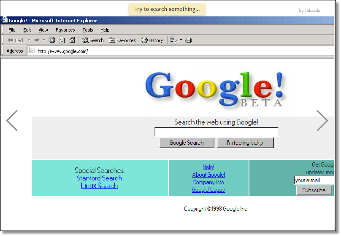
Task: Click the Subscribe button
Action: click(x=314, y=190)
